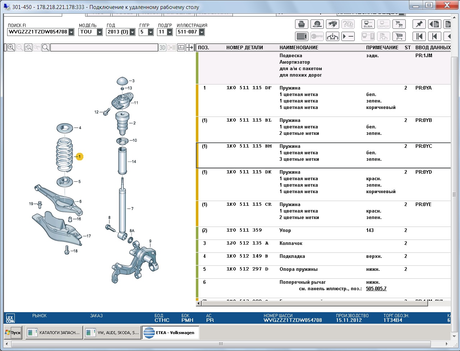Viewport: 460px width, 351px height.
Task: Toggle the split panel layout icon
Action: point(181,47)
